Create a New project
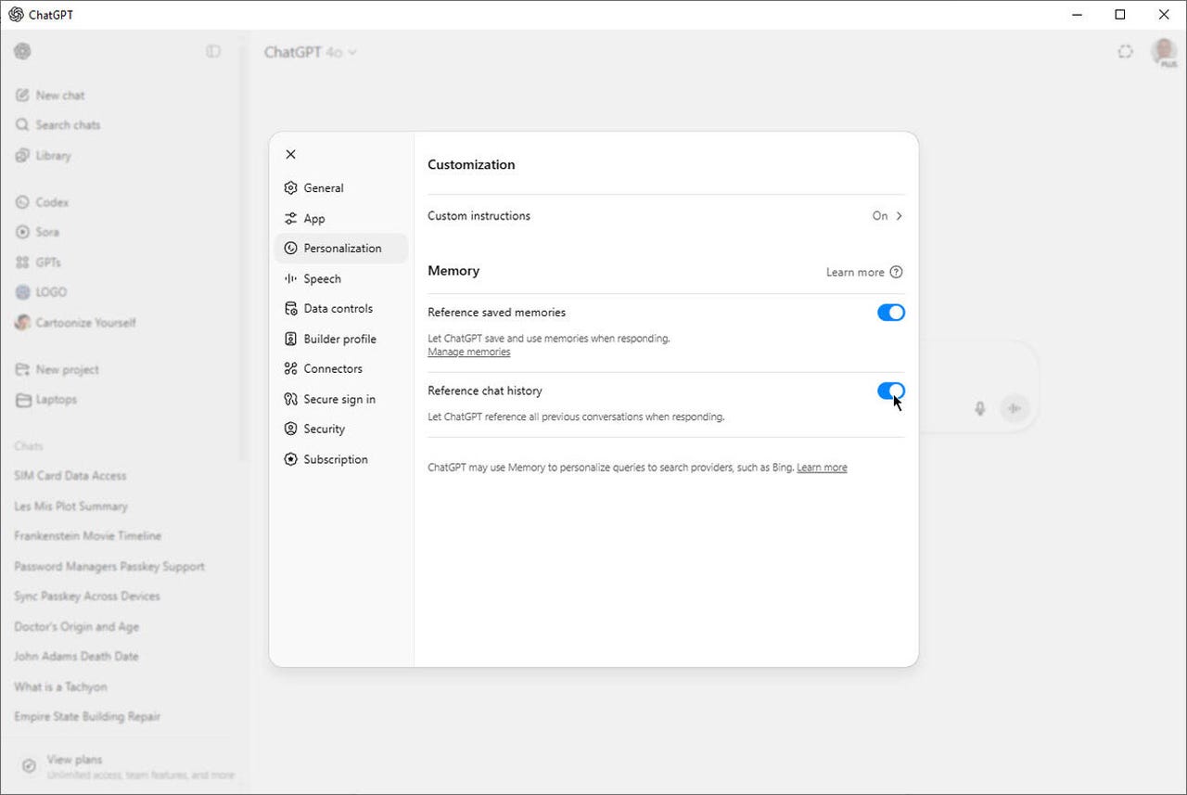The height and width of the screenshot is (795, 1187). 68,369
